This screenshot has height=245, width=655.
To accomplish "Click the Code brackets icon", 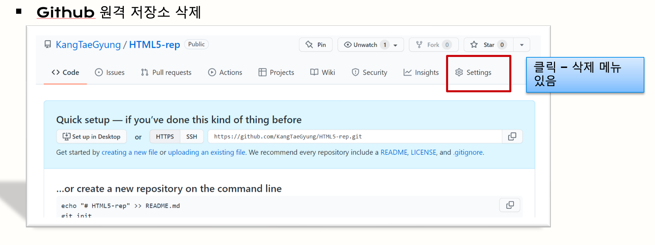I will (56, 72).
